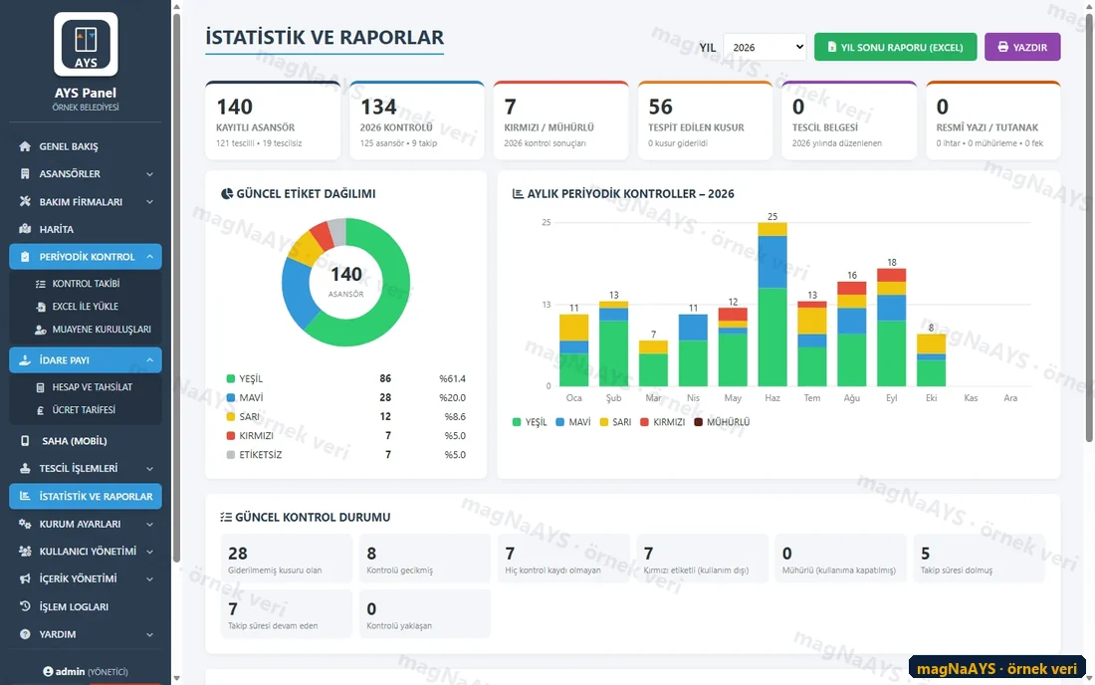
Task: Click YEŞİL color swatch in donut legend
Action: [x=231, y=378]
